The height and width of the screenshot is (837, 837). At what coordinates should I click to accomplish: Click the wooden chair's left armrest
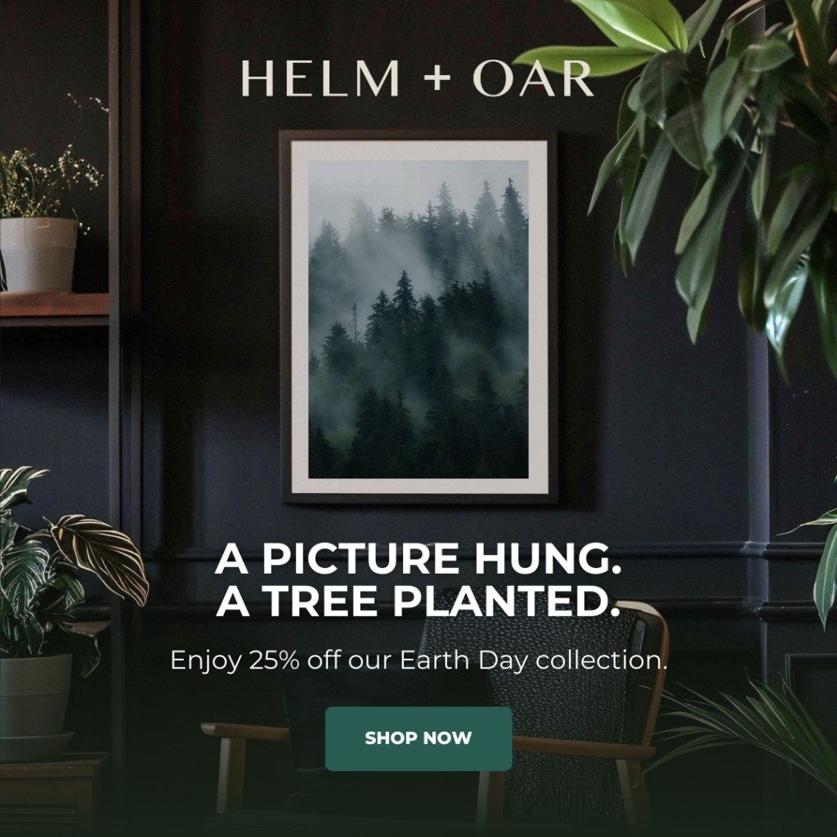(245, 732)
